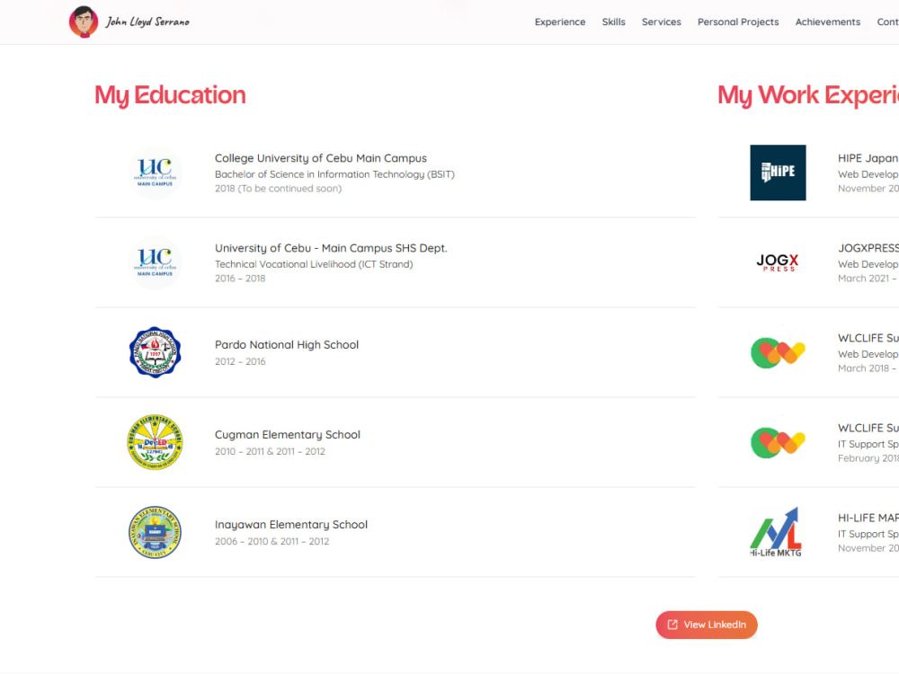Viewport: 899px width, 674px height.
Task: Jump to the Achievements section
Action: 827,22
